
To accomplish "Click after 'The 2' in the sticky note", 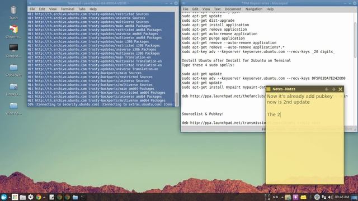I will pyautogui.click(x=280, y=114).
